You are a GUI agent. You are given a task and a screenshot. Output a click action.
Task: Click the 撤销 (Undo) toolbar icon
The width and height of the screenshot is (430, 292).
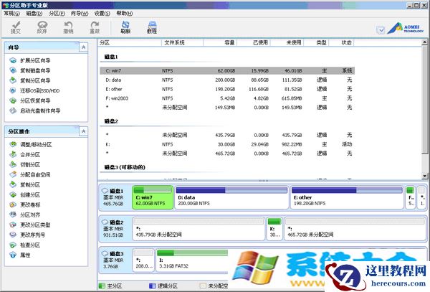[x=68, y=27]
